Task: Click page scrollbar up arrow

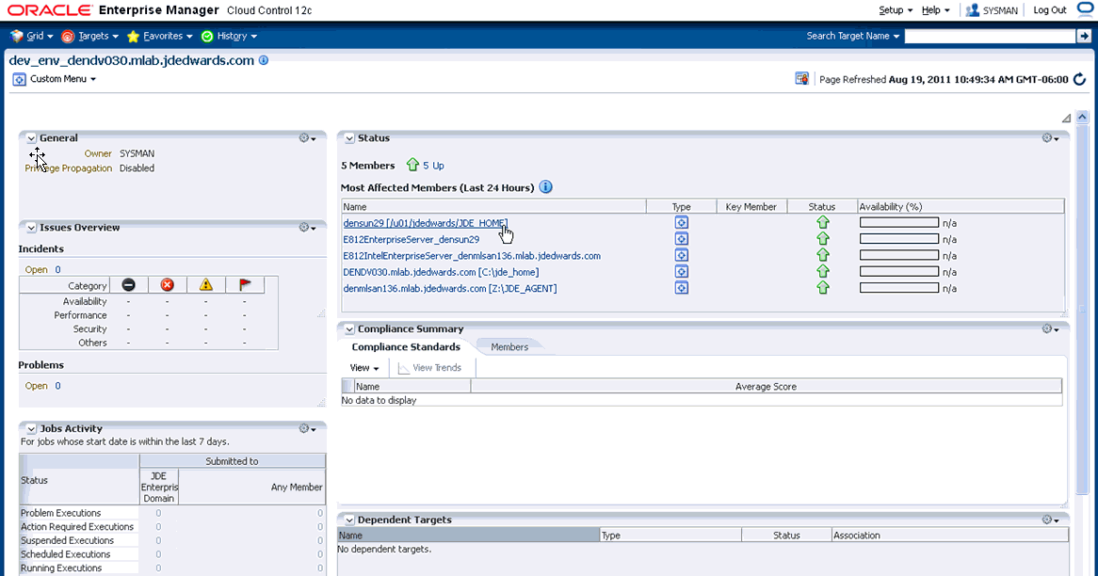Action: tap(1083, 118)
